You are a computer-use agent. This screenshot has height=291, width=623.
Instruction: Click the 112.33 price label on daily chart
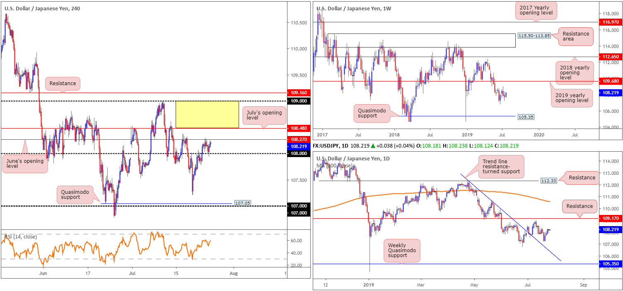click(x=550, y=180)
